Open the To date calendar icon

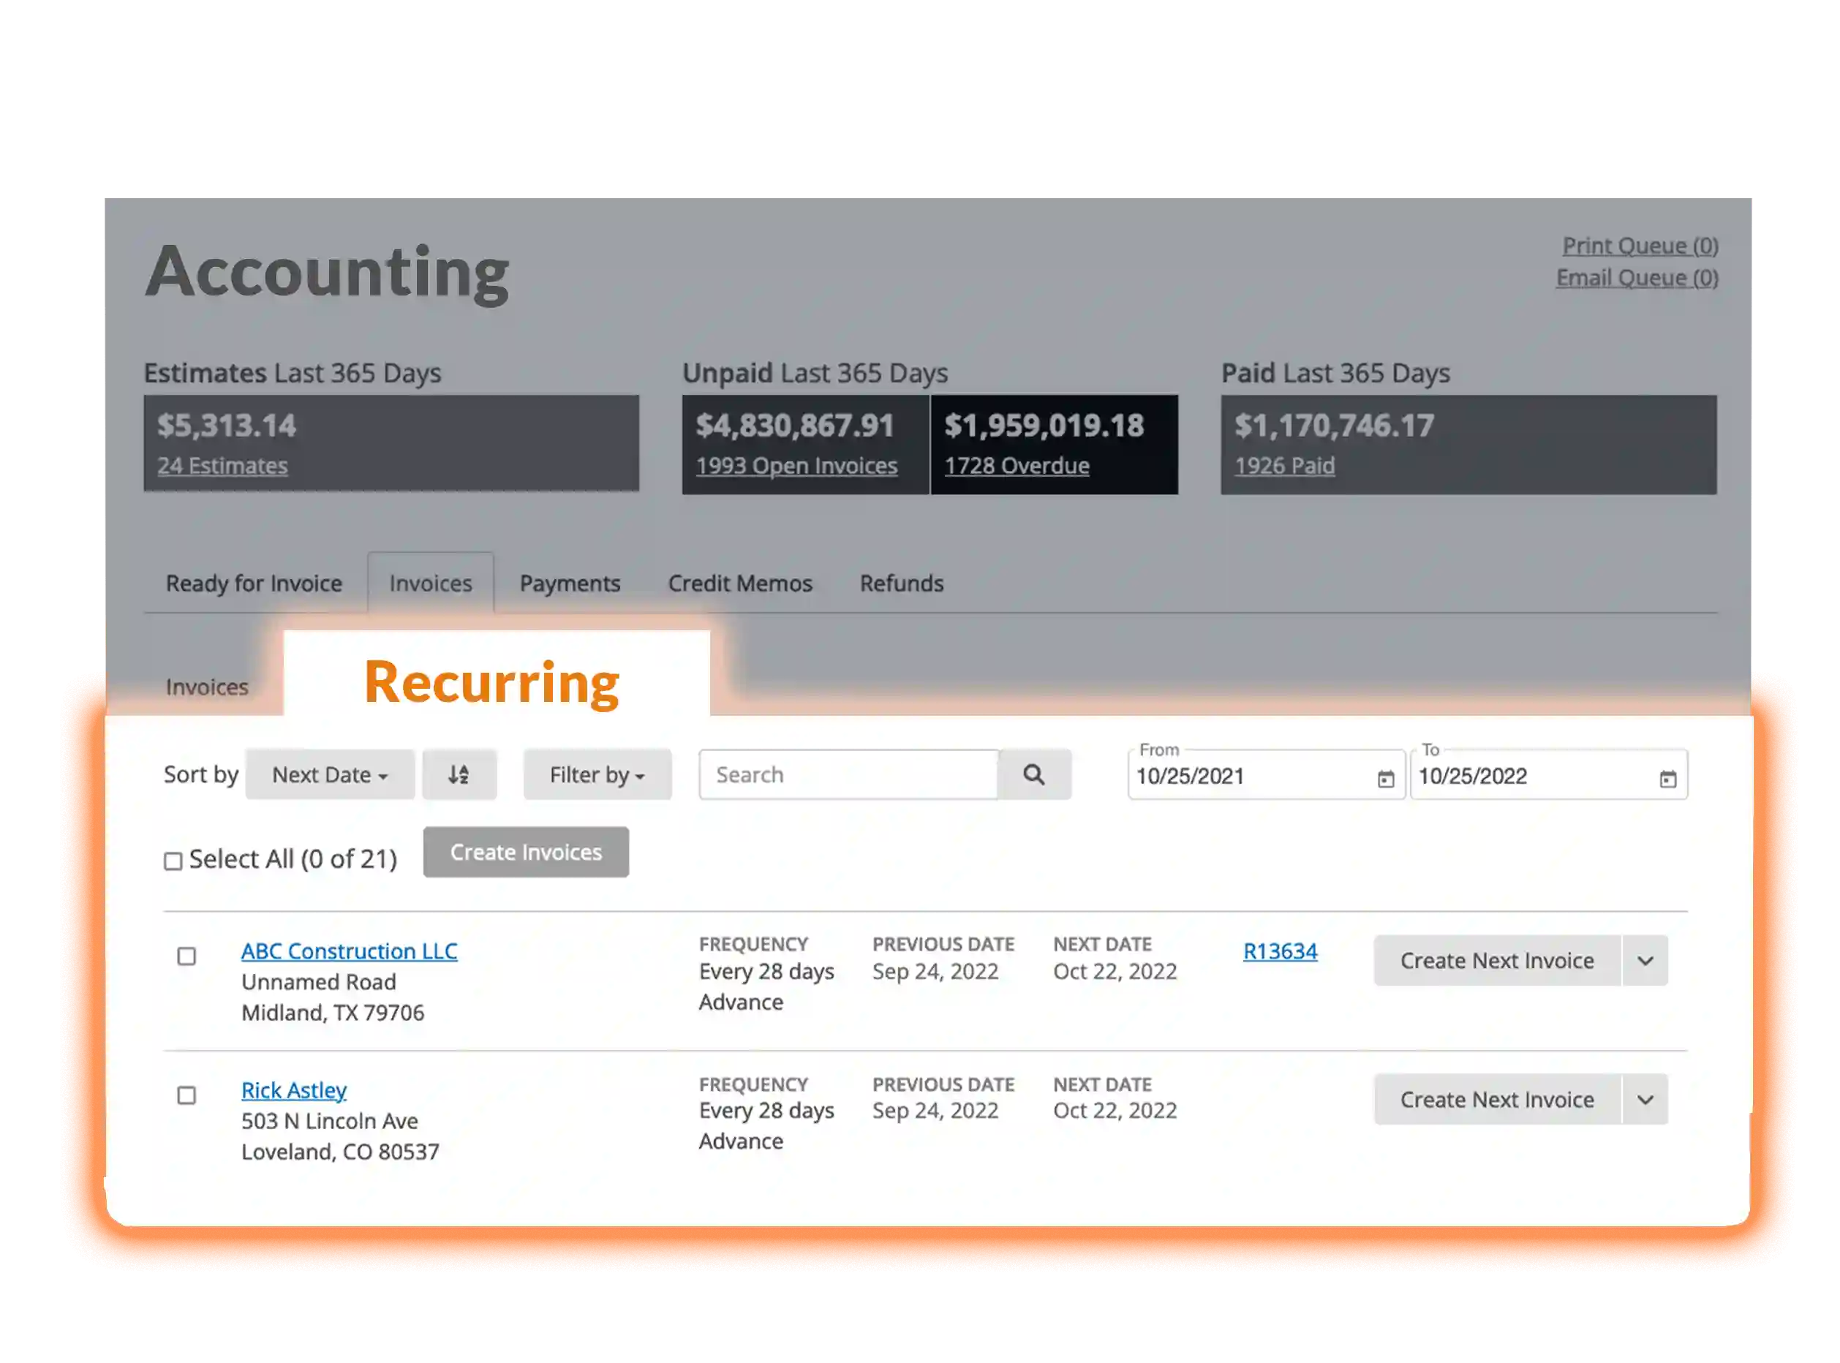1667,778
